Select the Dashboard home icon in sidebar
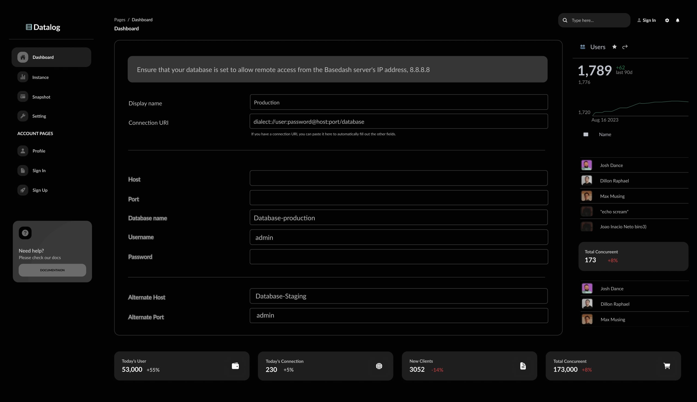 (23, 57)
